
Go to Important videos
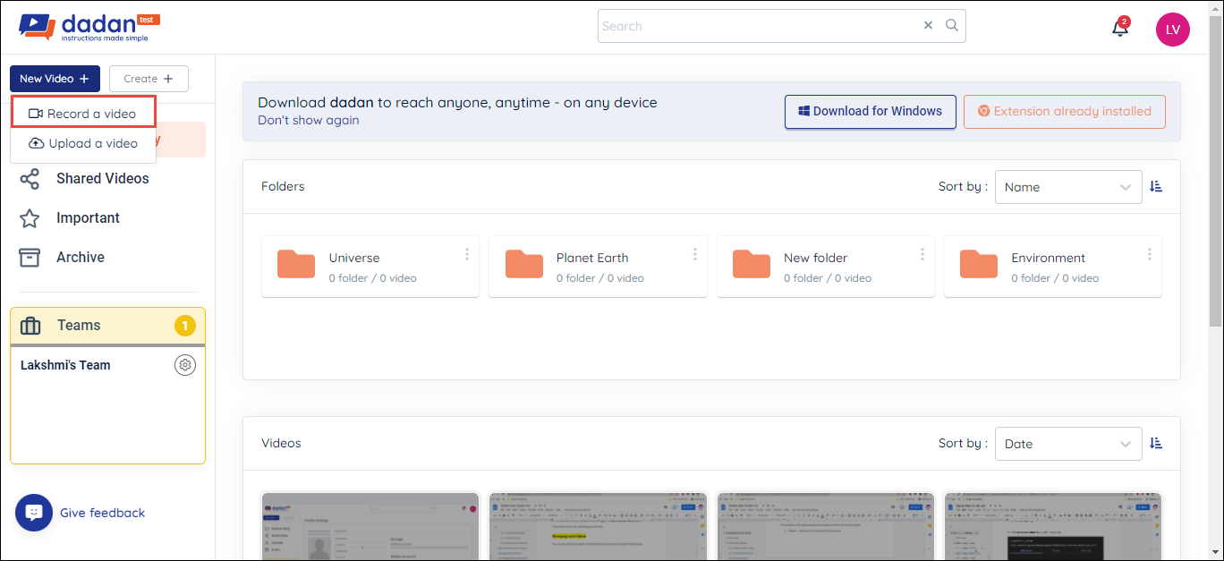70,218
